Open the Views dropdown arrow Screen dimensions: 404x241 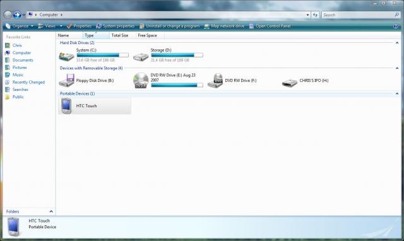(x=61, y=26)
